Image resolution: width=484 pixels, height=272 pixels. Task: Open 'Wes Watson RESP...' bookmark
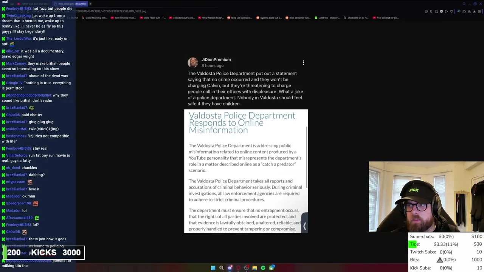pyautogui.click(x=211, y=18)
